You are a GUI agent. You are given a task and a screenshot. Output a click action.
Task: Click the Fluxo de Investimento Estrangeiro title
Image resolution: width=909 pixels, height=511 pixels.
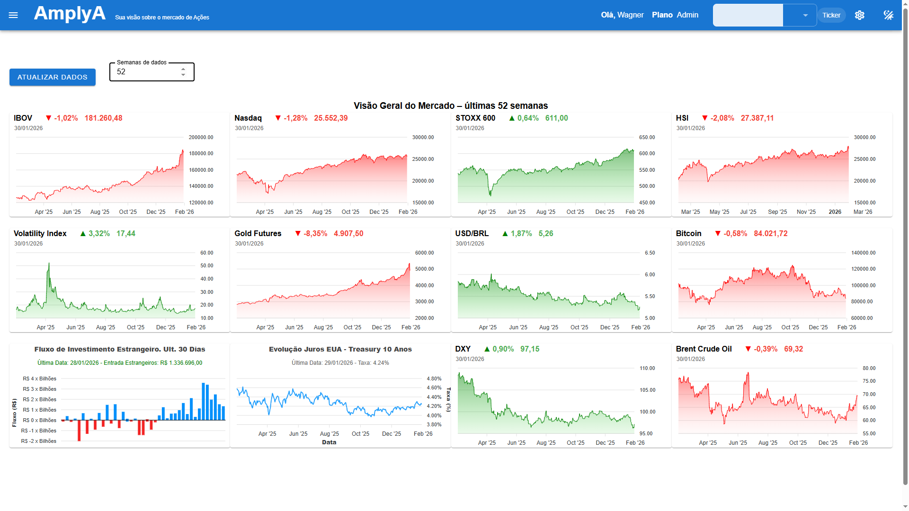(120, 349)
